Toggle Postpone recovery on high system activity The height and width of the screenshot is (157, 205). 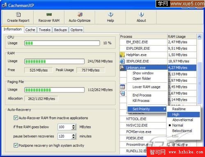pyautogui.click(x=16, y=145)
